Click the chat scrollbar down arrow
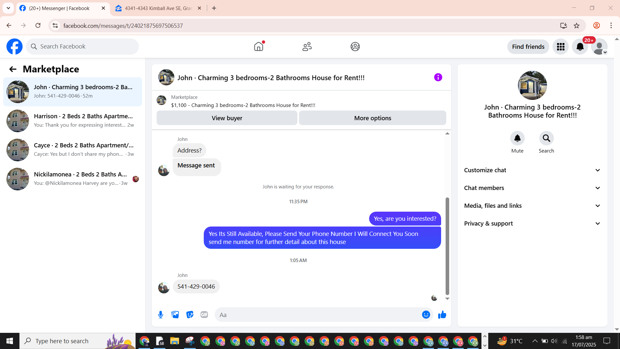The height and width of the screenshot is (349, 620). (x=447, y=299)
